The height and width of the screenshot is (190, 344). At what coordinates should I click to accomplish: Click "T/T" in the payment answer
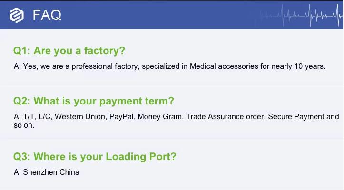coord(29,117)
